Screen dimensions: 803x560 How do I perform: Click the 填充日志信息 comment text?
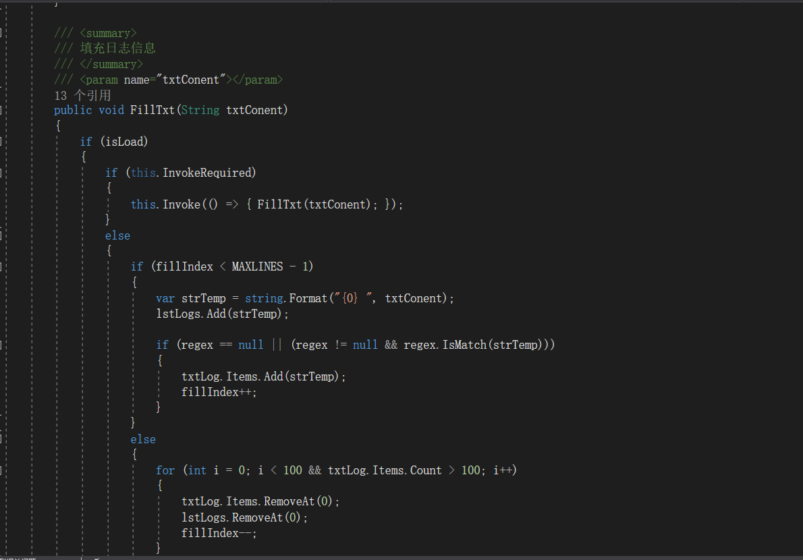click(117, 48)
